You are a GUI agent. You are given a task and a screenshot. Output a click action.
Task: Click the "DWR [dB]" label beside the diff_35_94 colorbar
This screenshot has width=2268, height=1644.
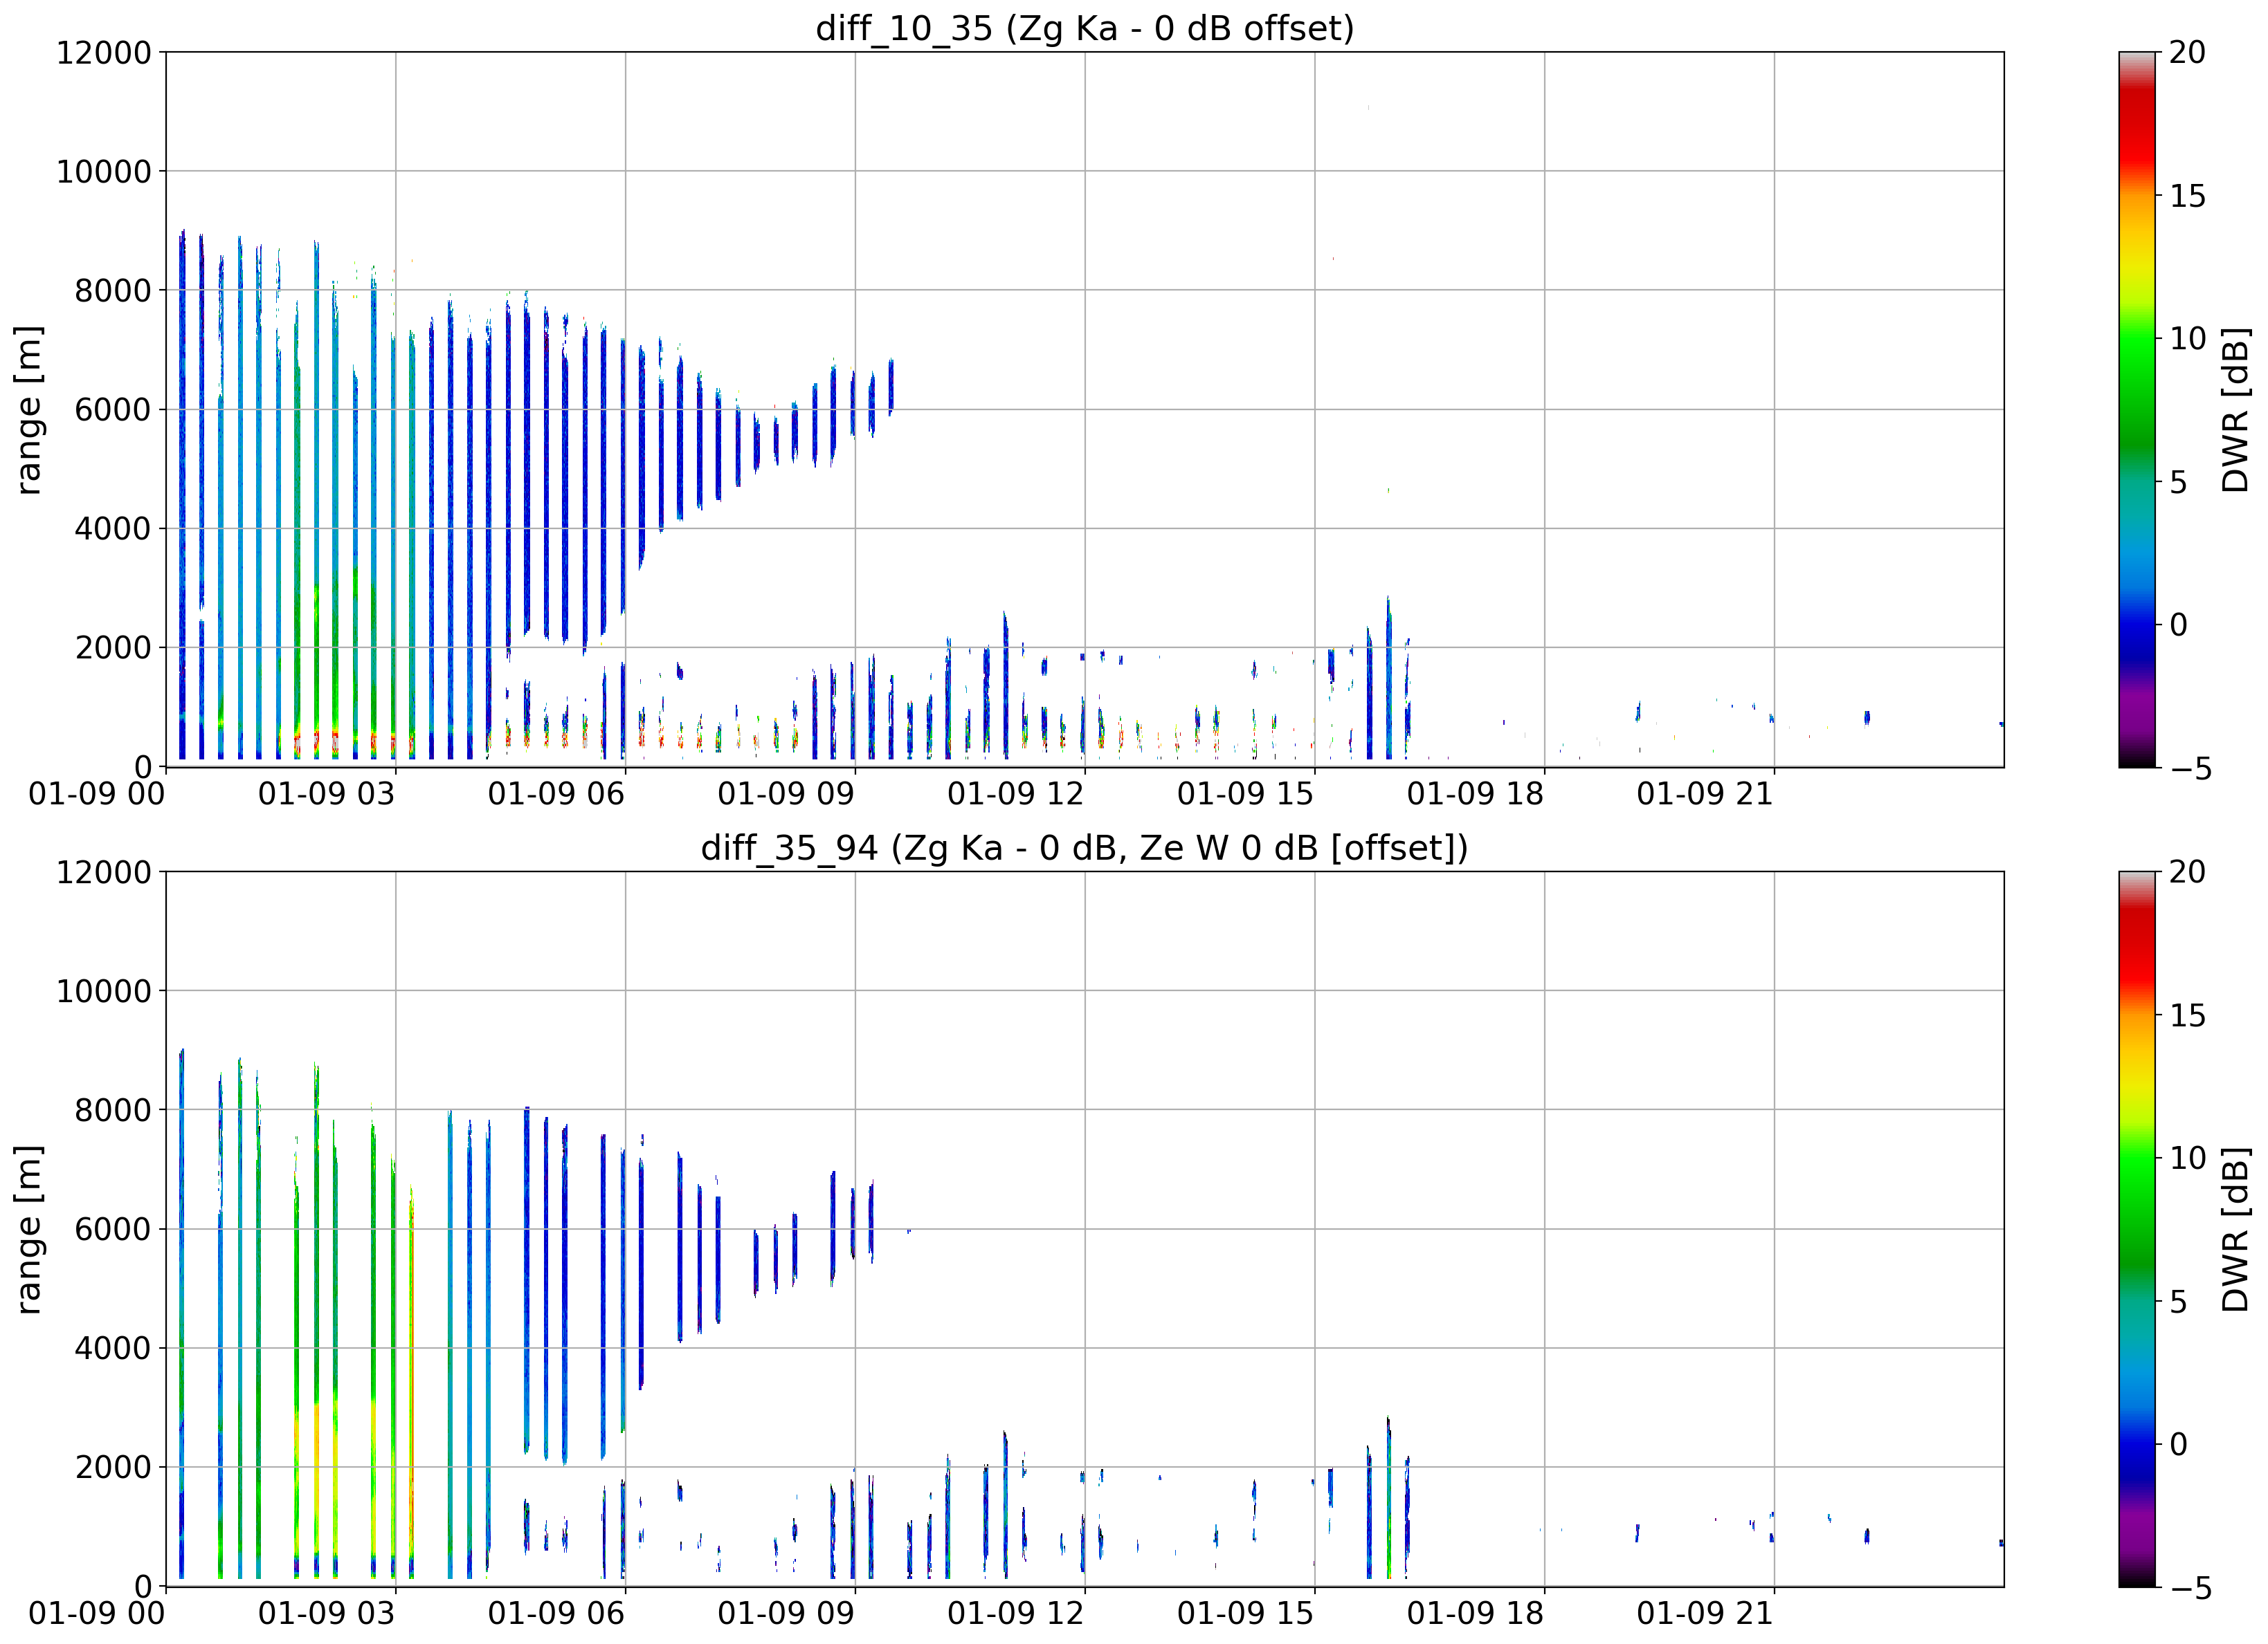click(x=2236, y=1229)
